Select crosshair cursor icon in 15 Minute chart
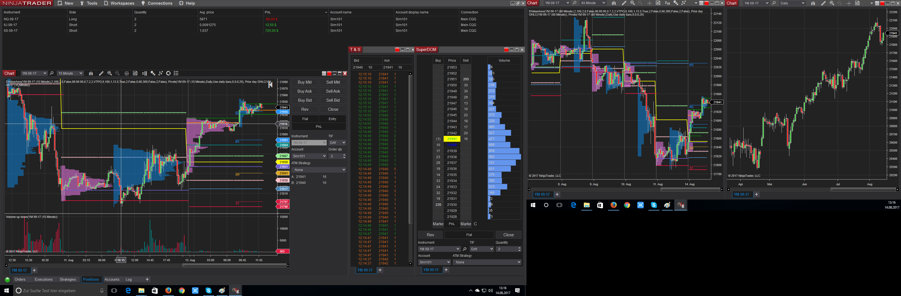 [x=127, y=73]
